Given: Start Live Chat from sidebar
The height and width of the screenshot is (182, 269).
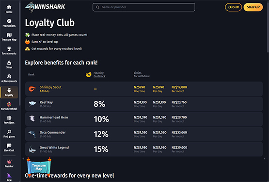Looking at the screenshot, I should click(9, 148).
